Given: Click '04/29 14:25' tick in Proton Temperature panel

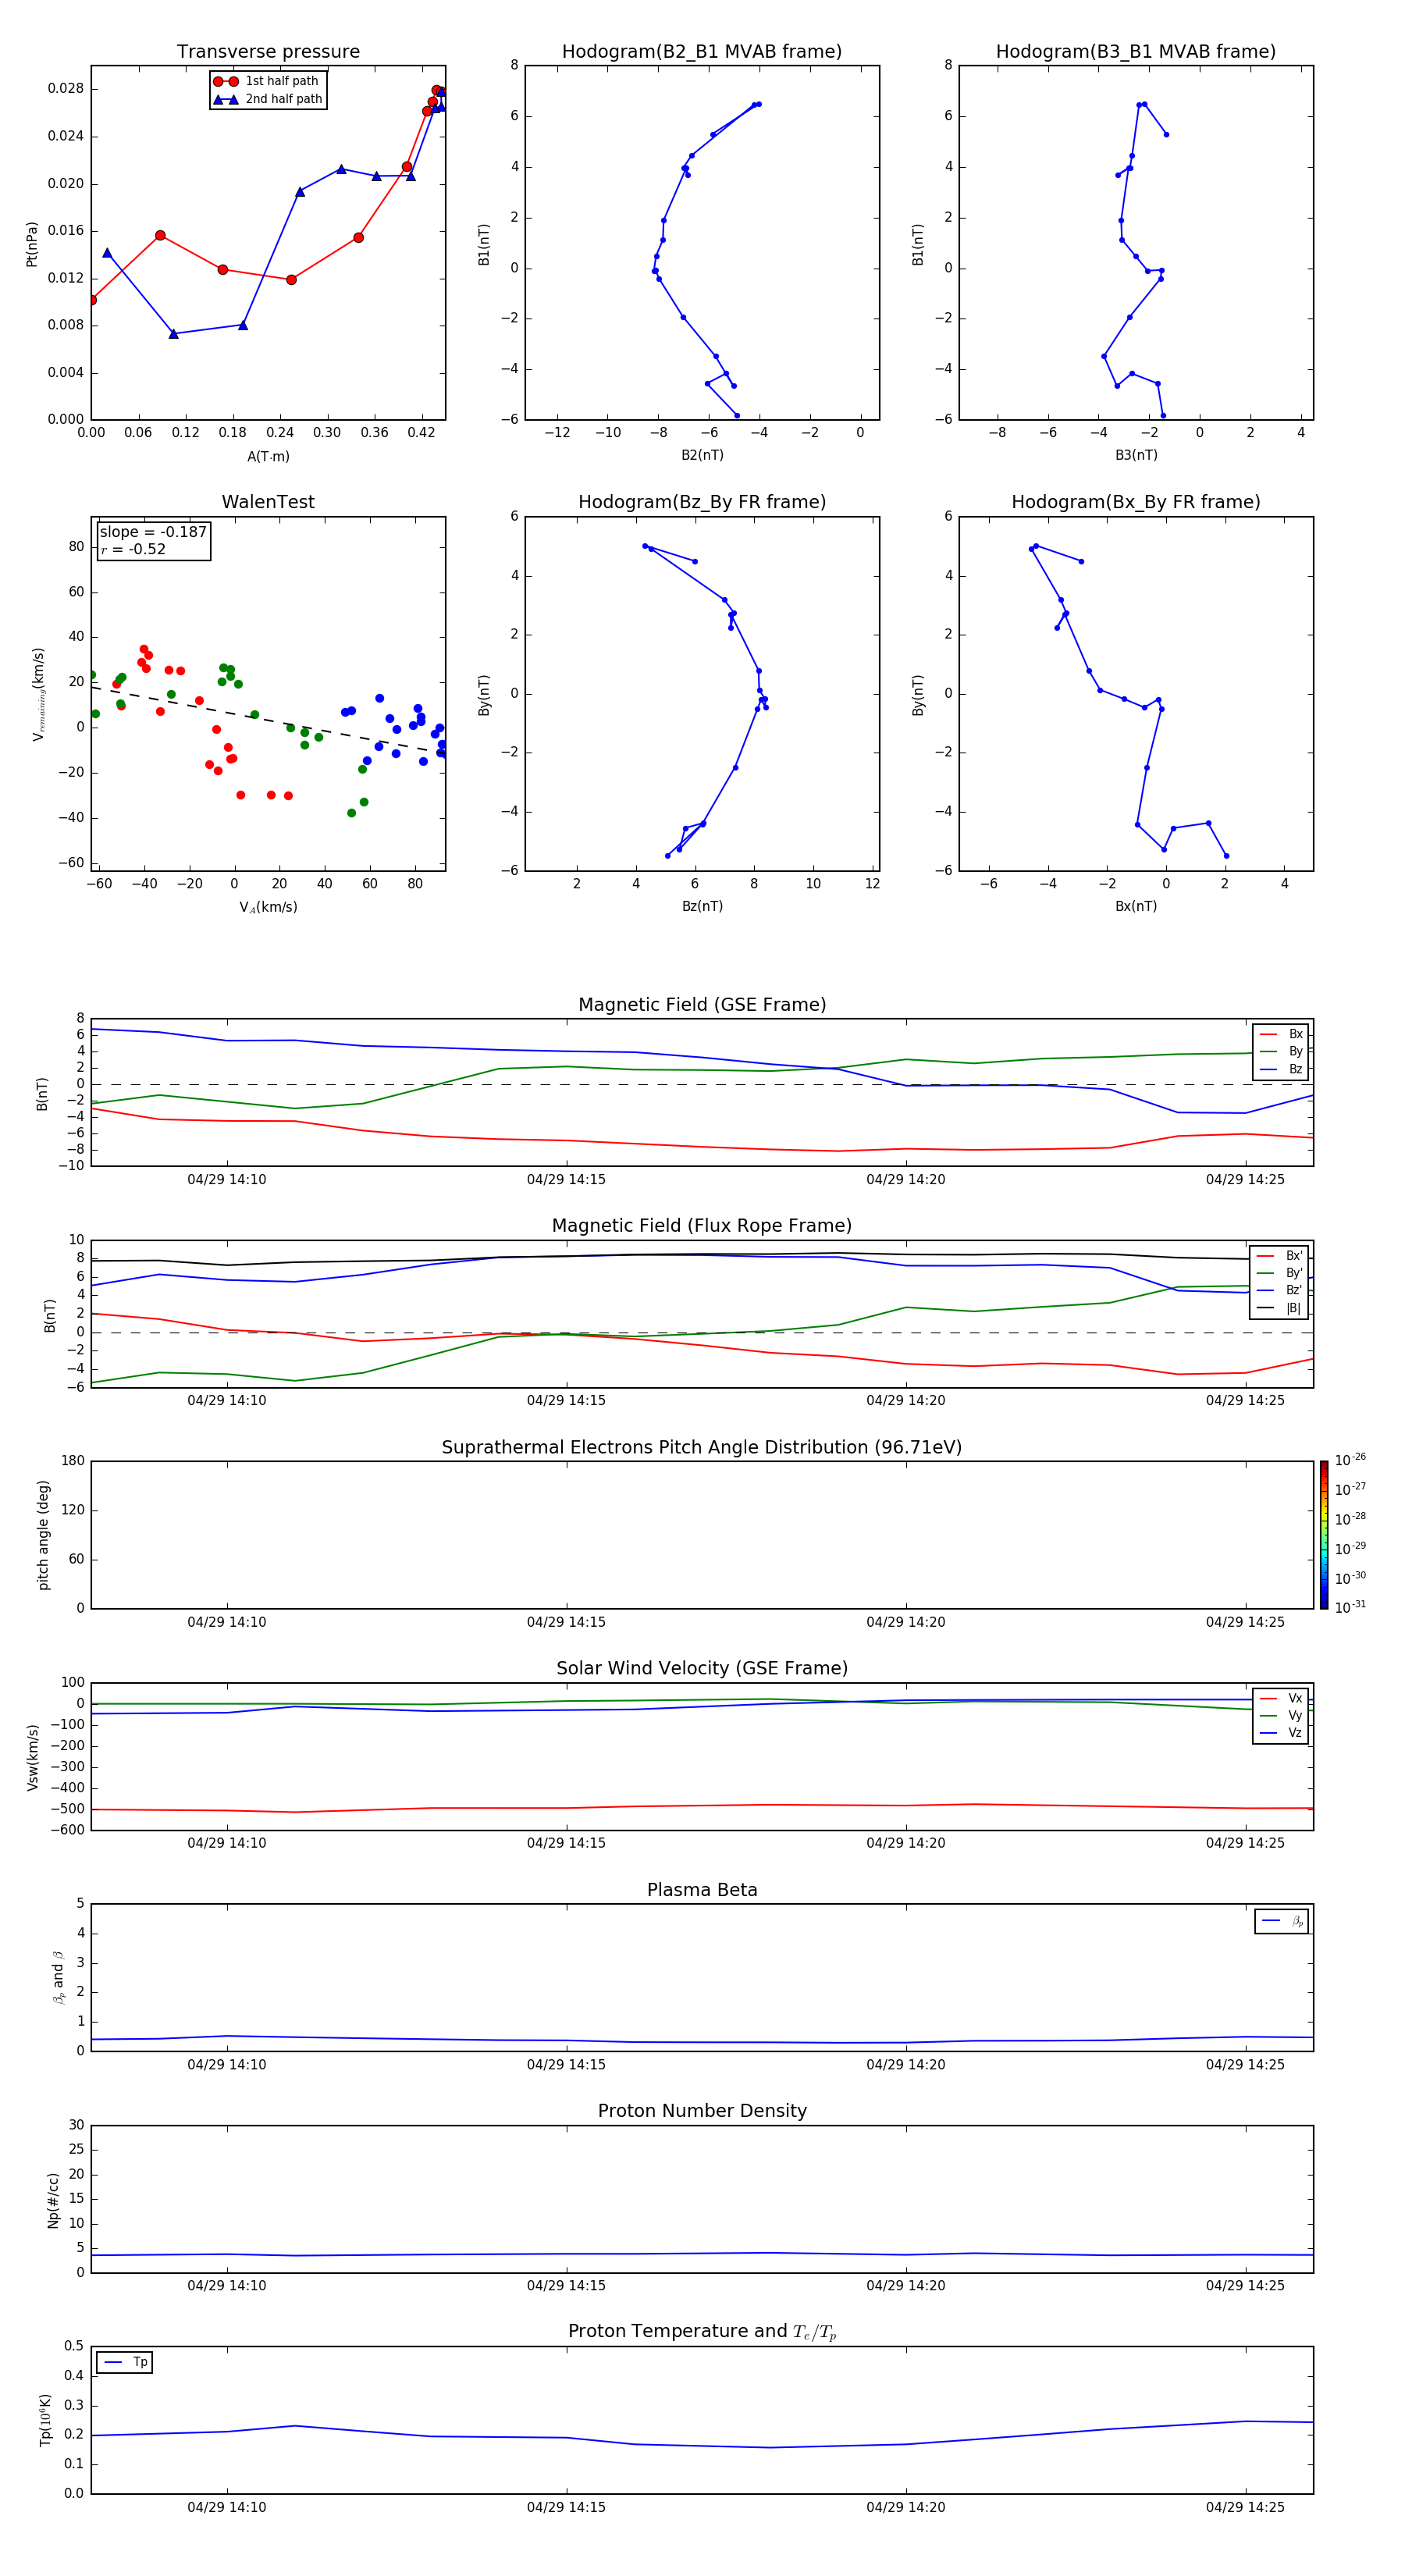Looking at the screenshot, I should (1245, 2507).
